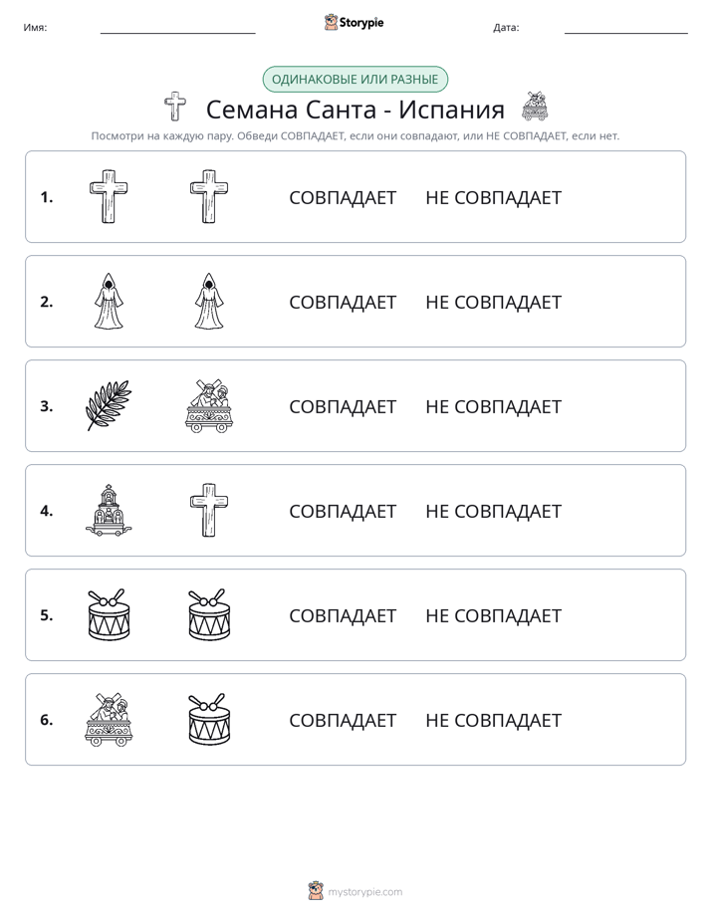This screenshot has width=711, height=920.
Task: Select the procession float icon in row 3
Action: 209,405
